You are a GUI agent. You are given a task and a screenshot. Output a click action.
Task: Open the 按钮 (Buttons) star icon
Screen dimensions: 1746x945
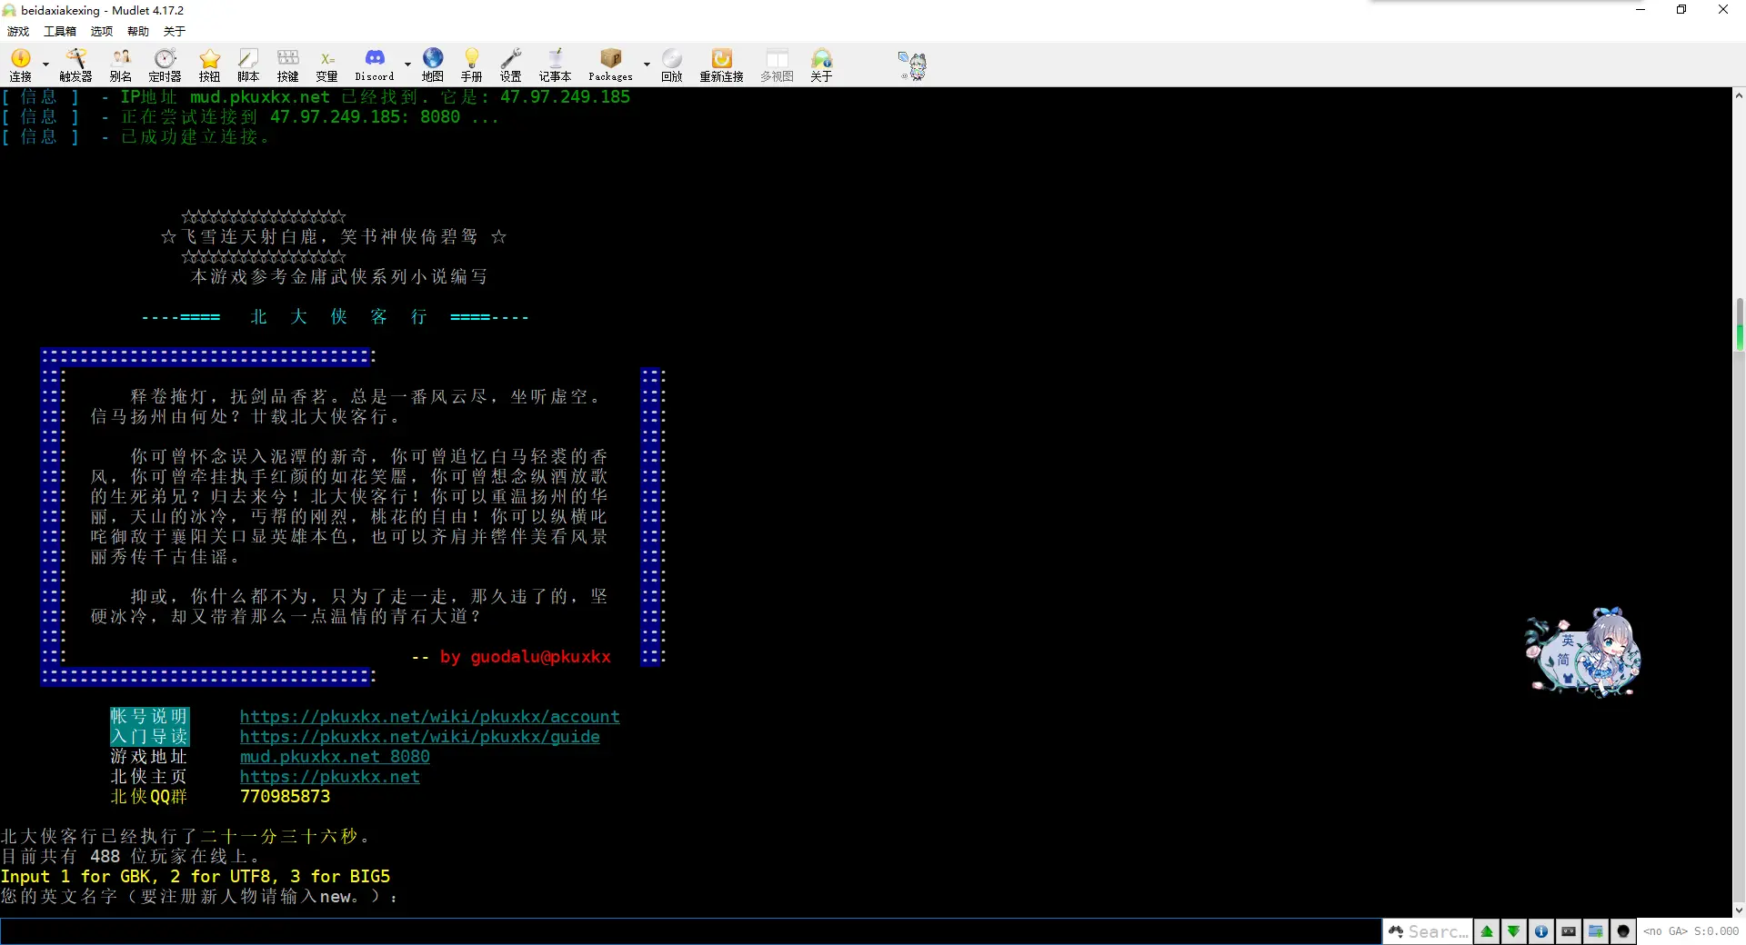tap(210, 65)
